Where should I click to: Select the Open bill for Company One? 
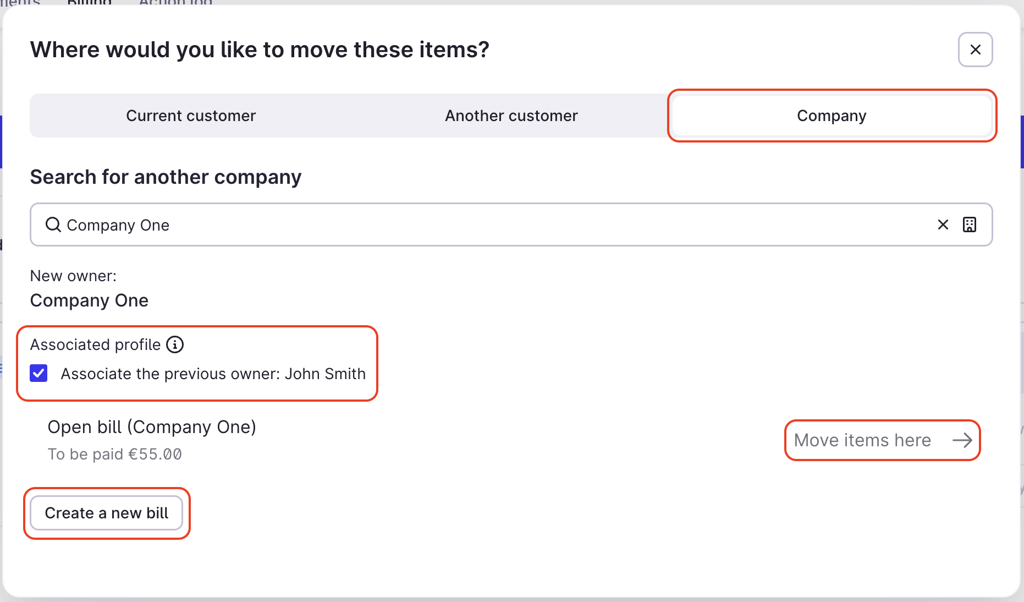click(x=152, y=427)
